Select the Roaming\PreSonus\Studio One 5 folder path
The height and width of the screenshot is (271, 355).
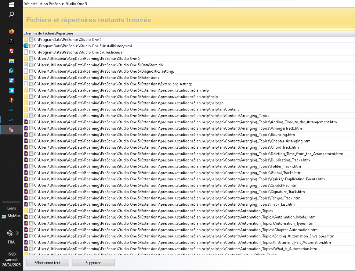87,58
